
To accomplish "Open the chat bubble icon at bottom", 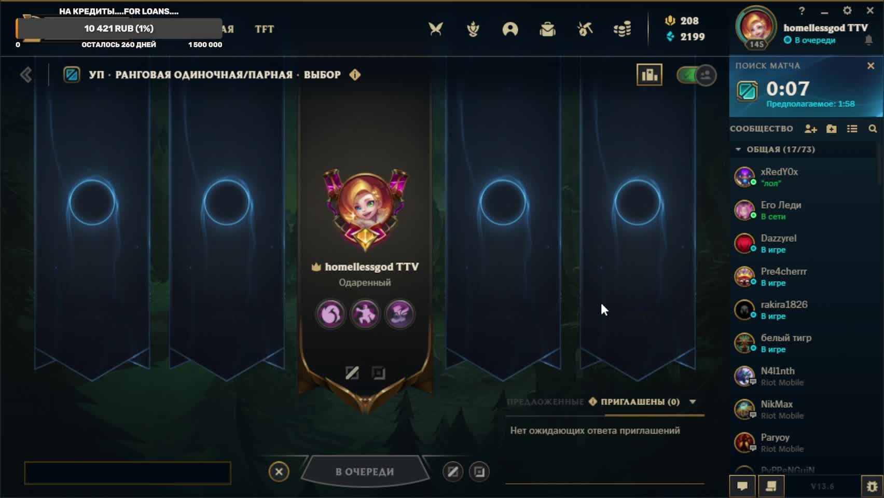I will coord(742,486).
